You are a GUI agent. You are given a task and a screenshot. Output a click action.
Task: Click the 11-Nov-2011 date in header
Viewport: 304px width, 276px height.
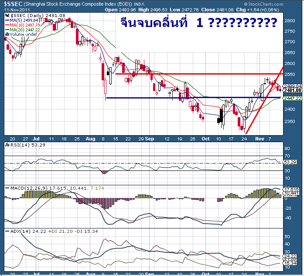[x=16, y=10]
